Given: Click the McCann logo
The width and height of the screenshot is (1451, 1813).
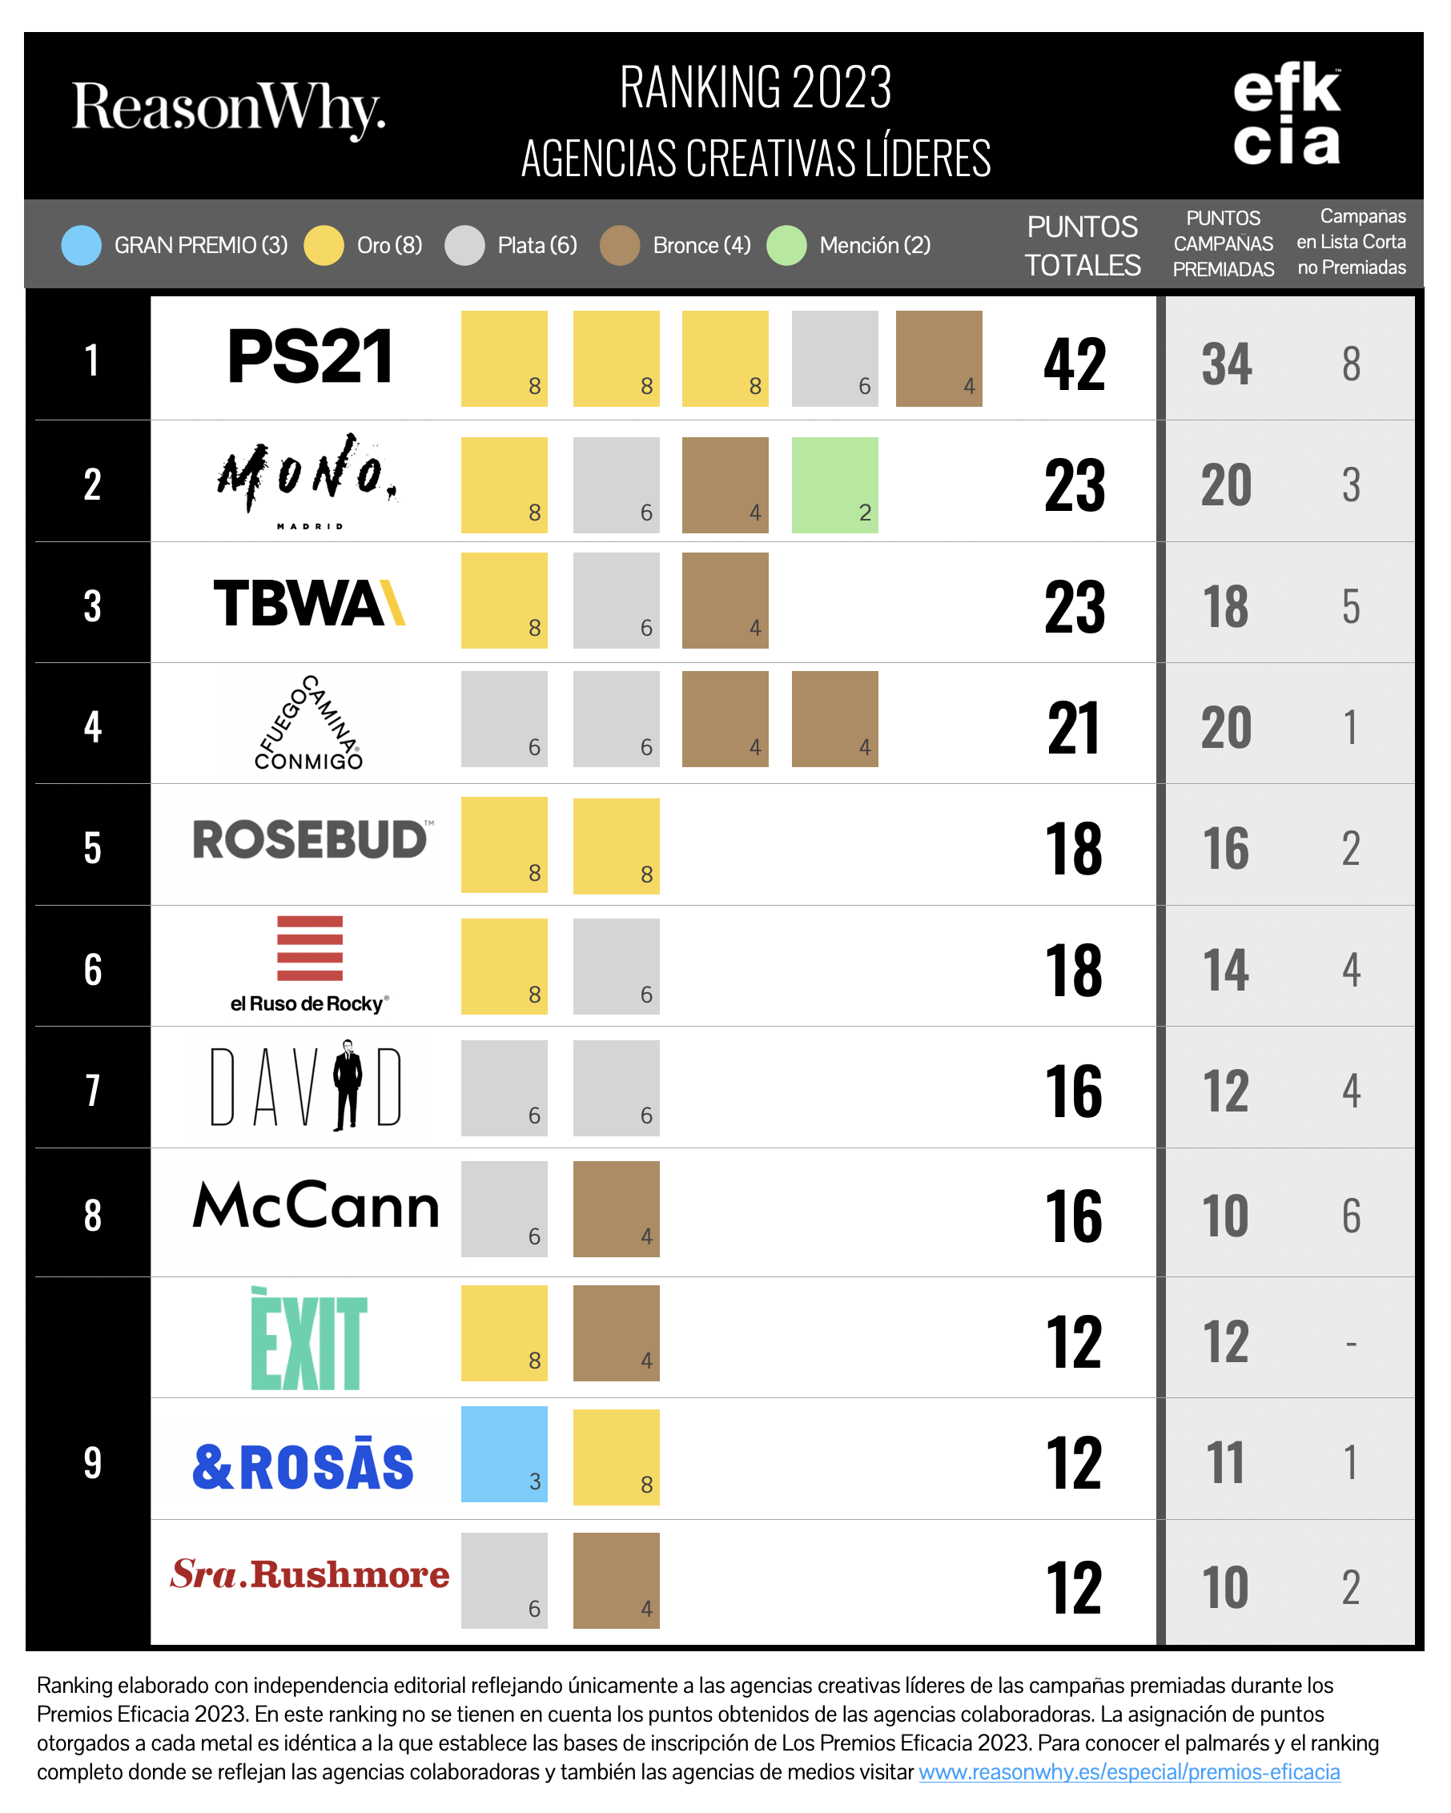Looking at the screenshot, I should click(x=316, y=1206).
